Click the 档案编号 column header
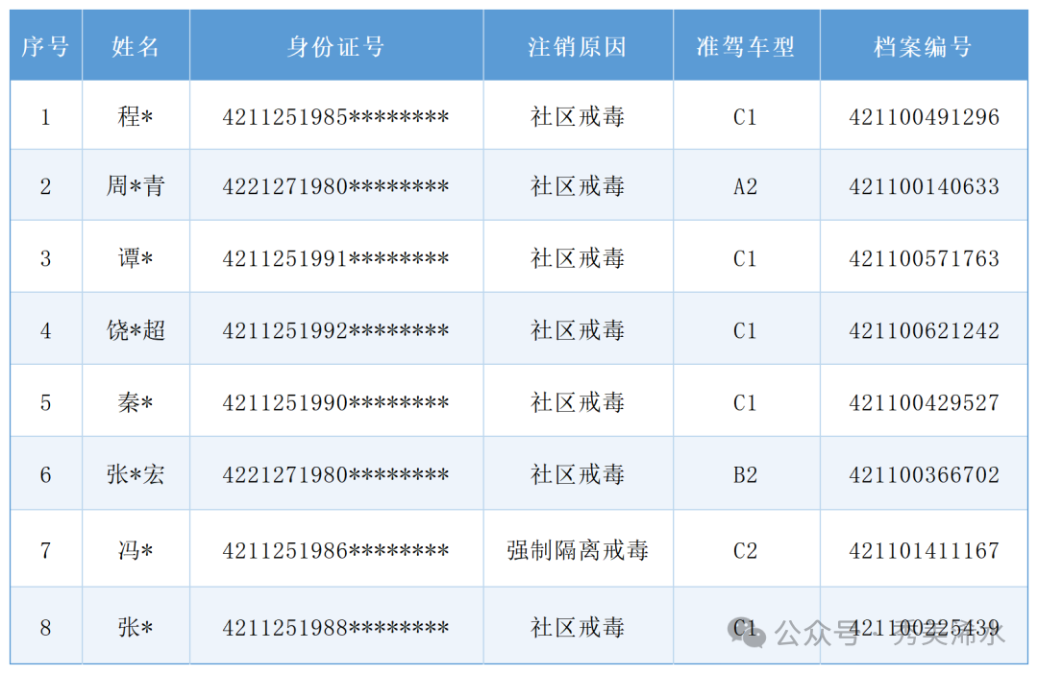This screenshot has width=1038, height=674. [924, 46]
